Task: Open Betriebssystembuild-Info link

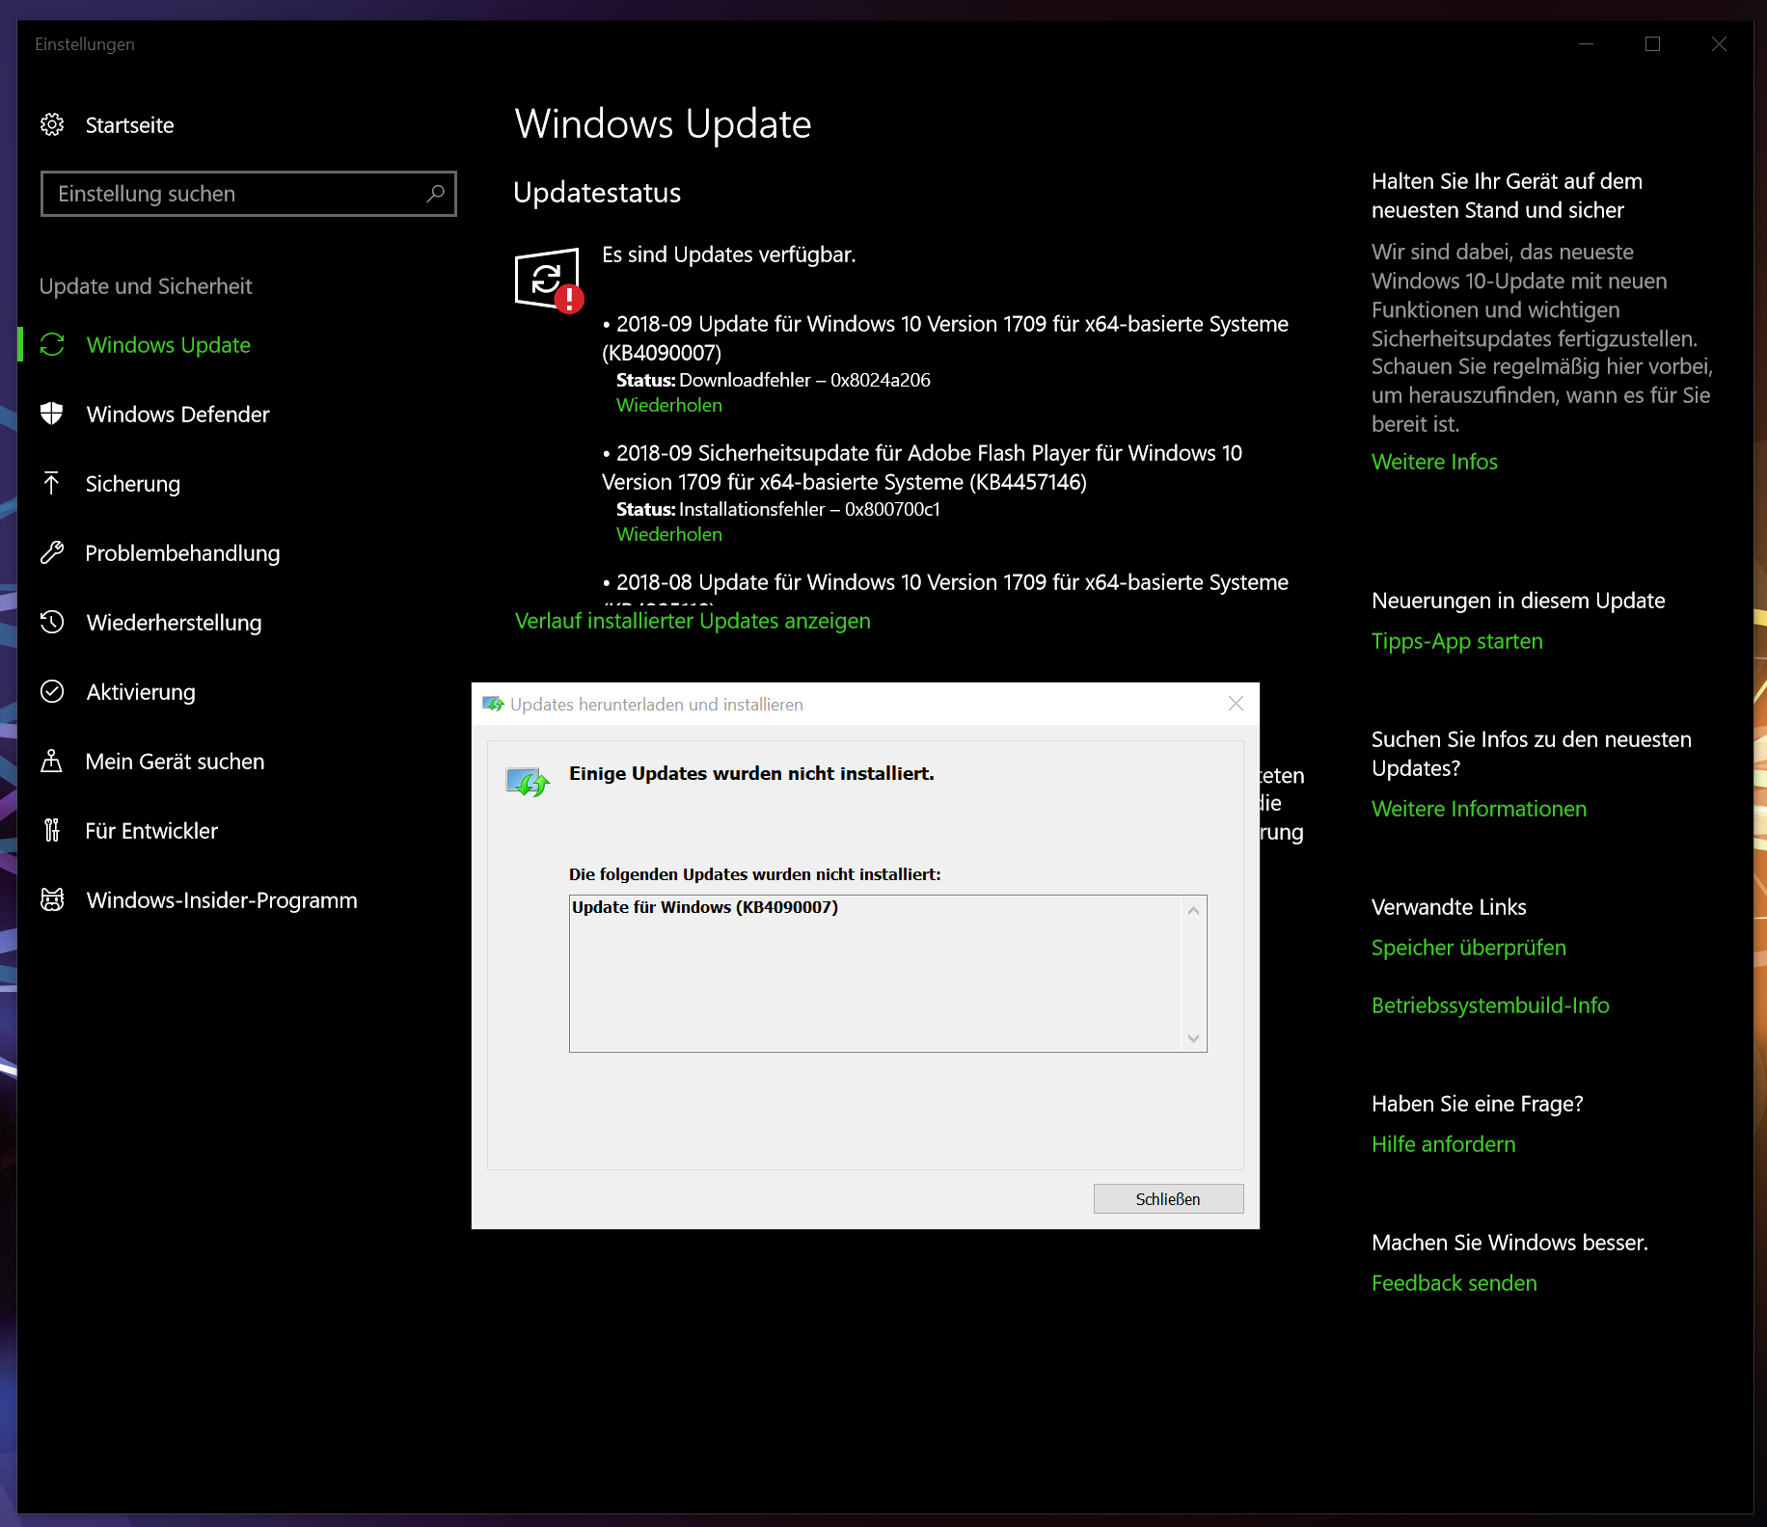Action: 1490,1005
